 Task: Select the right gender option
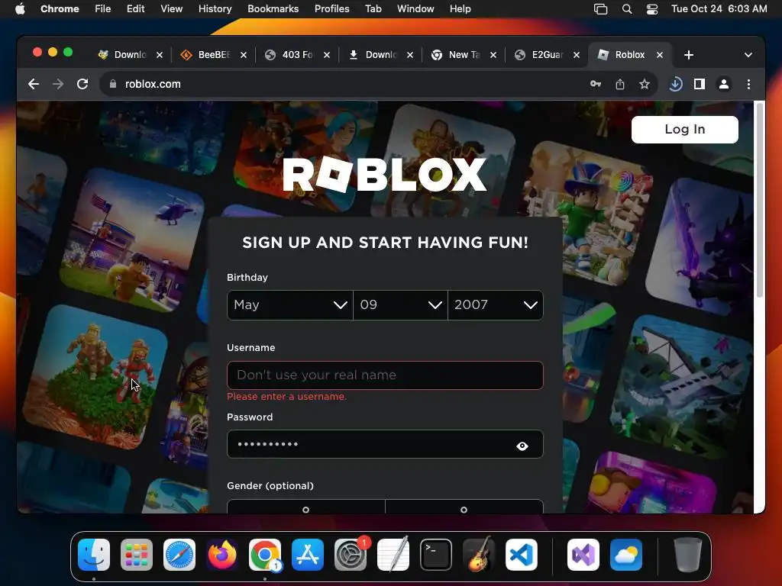click(464, 507)
